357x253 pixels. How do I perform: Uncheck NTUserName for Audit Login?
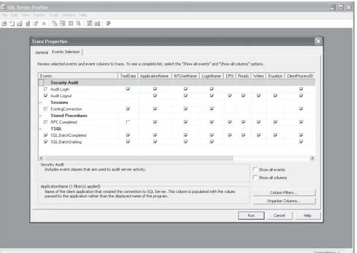point(186,89)
